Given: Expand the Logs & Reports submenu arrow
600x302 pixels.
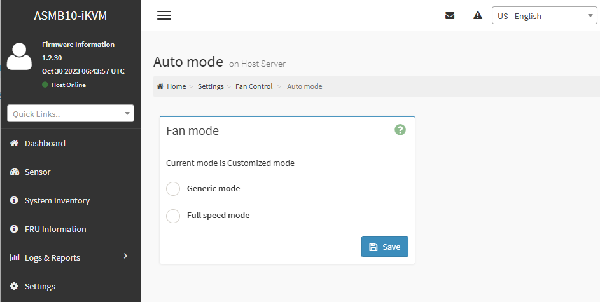Looking at the screenshot, I should click(x=125, y=256).
